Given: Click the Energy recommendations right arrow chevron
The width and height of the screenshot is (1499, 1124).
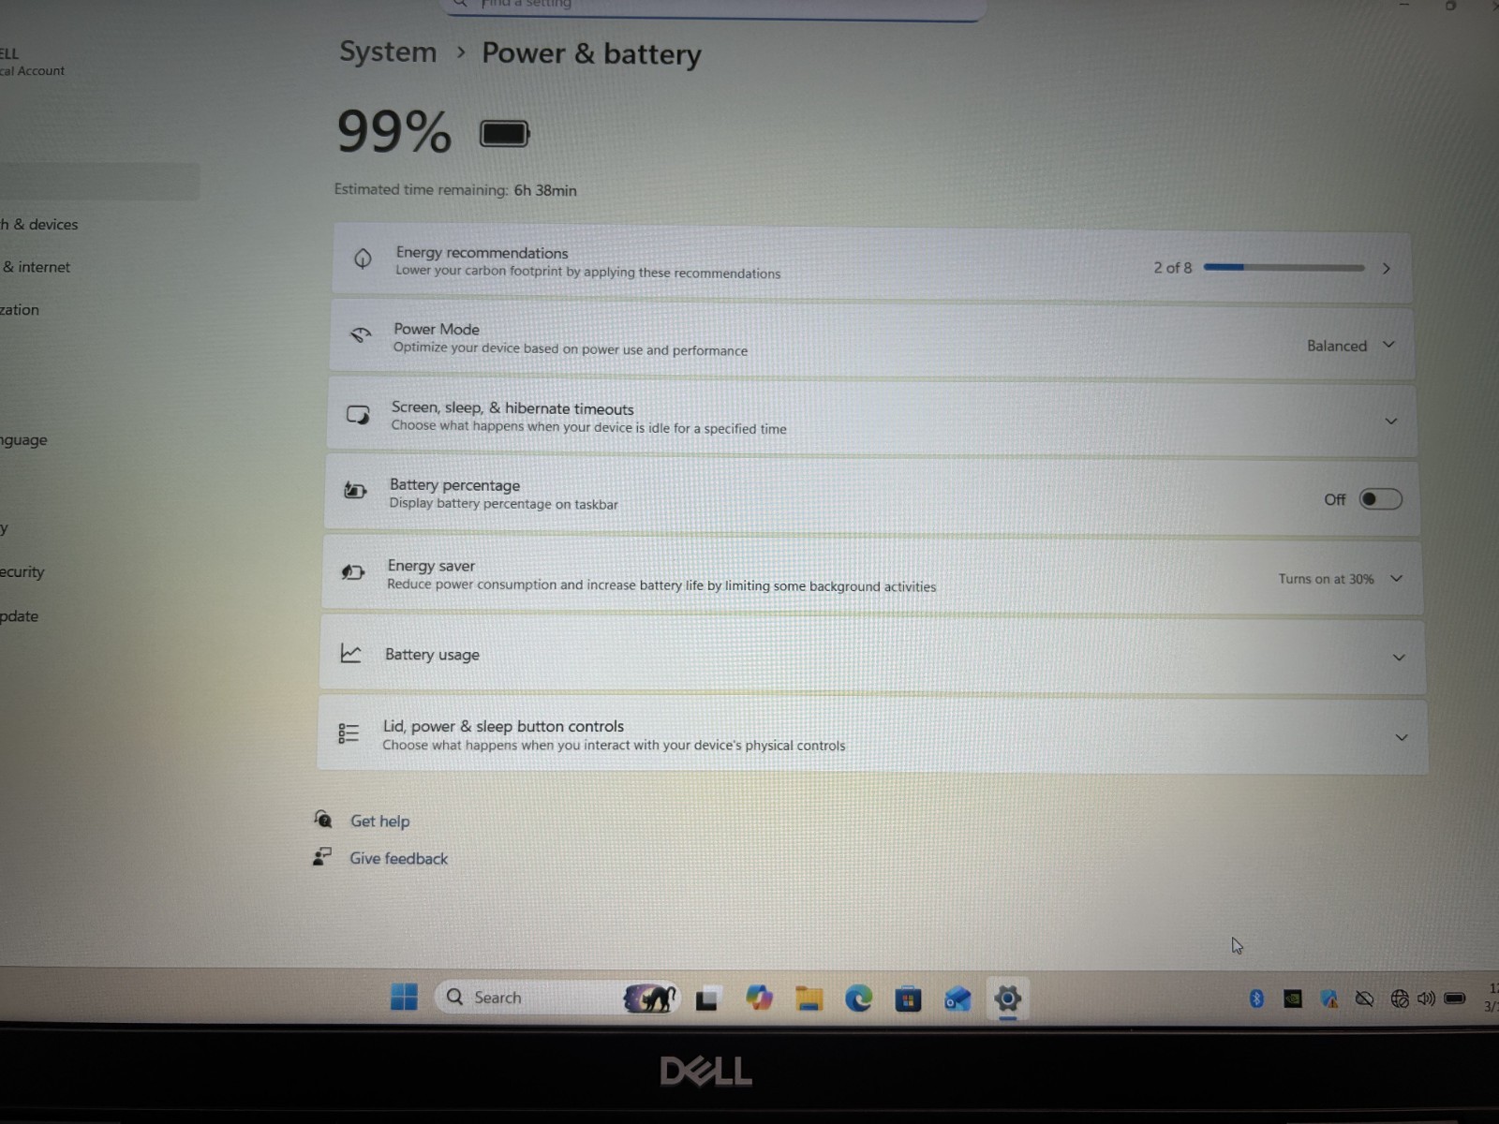Looking at the screenshot, I should coord(1387,269).
